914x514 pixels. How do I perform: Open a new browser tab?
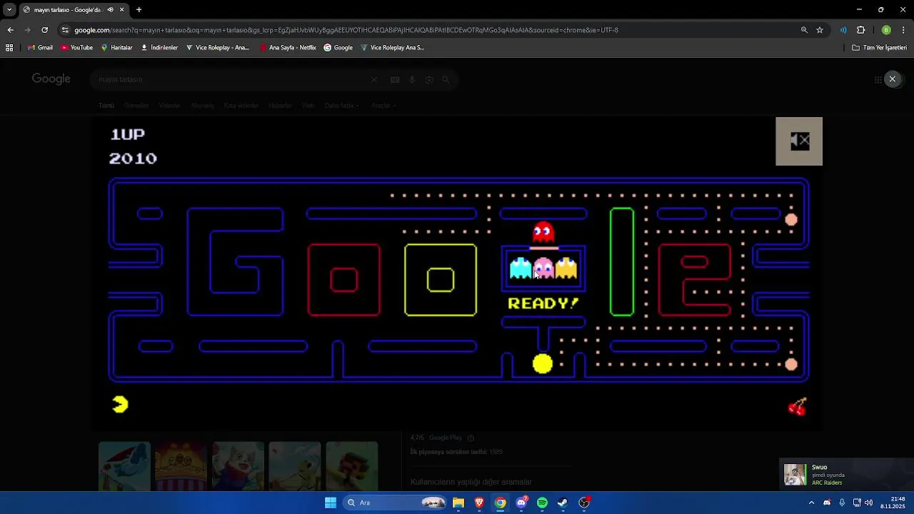[139, 10]
